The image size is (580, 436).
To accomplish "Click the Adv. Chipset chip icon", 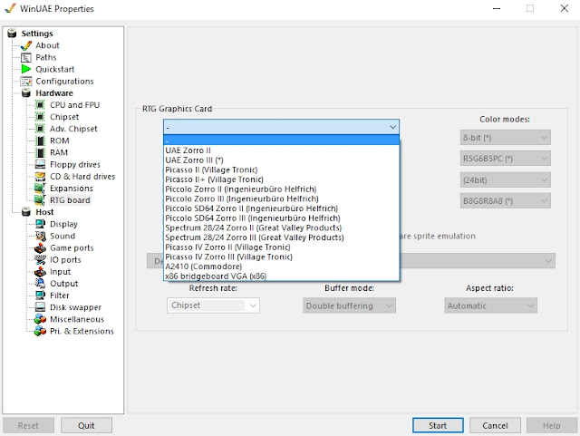I will pos(40,129).
